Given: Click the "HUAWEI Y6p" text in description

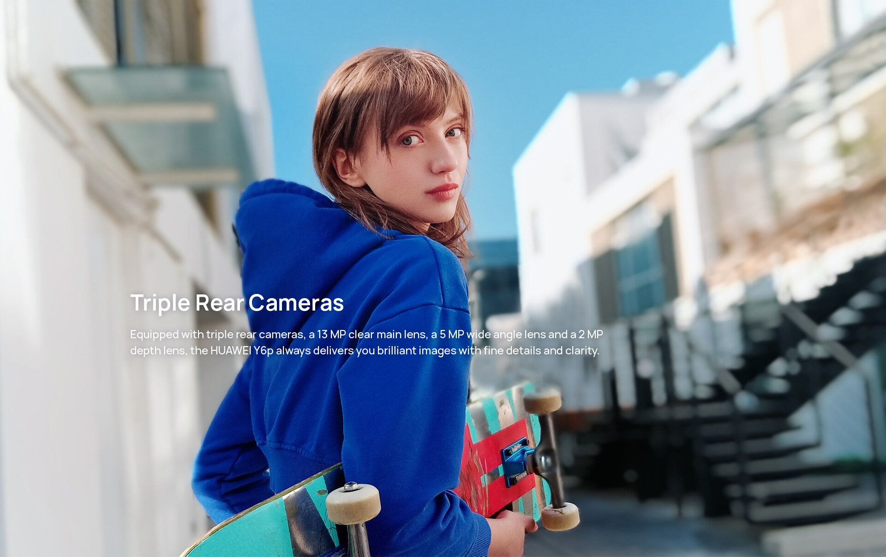Looking at the screenshot, I should tap(241, 351).
